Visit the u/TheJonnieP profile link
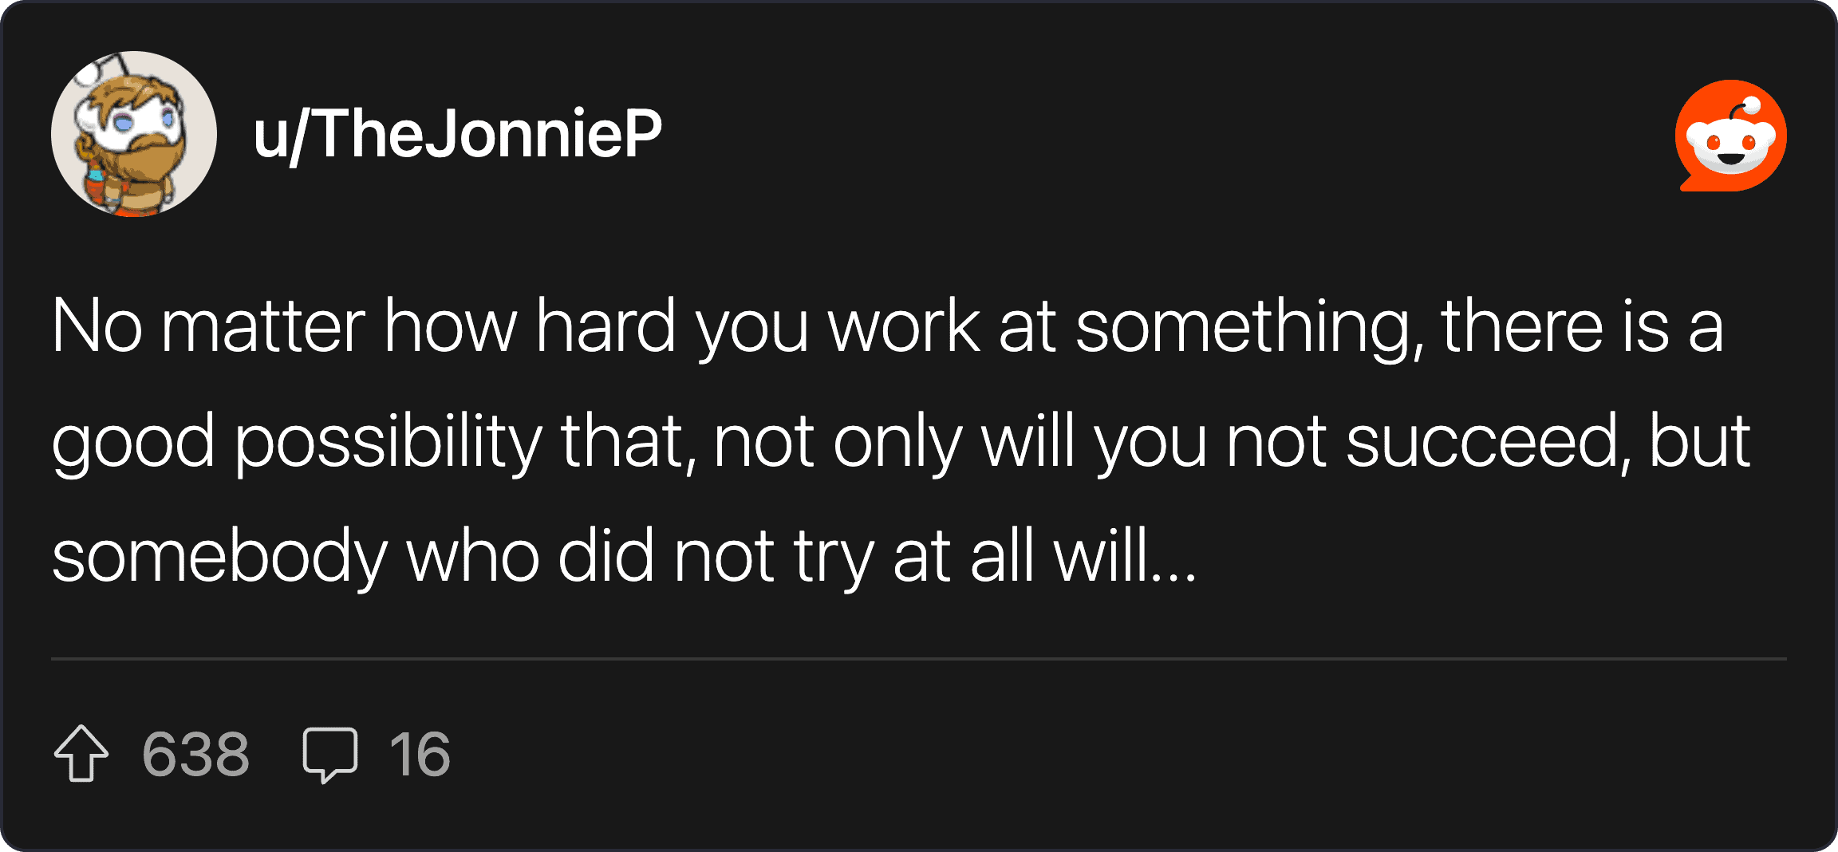This screenshot has height=852, width=1838. click(457, 134)
